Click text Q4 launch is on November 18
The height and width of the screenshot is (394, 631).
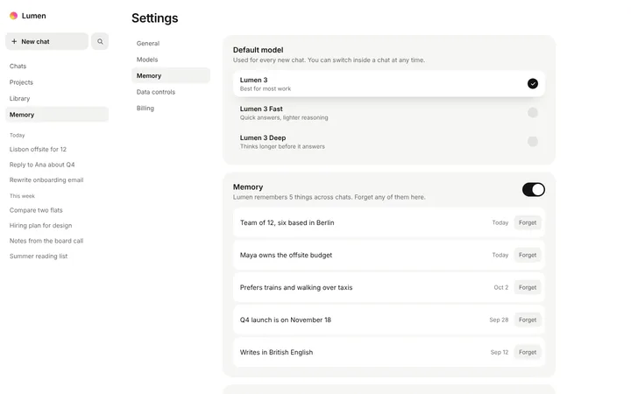286,320
